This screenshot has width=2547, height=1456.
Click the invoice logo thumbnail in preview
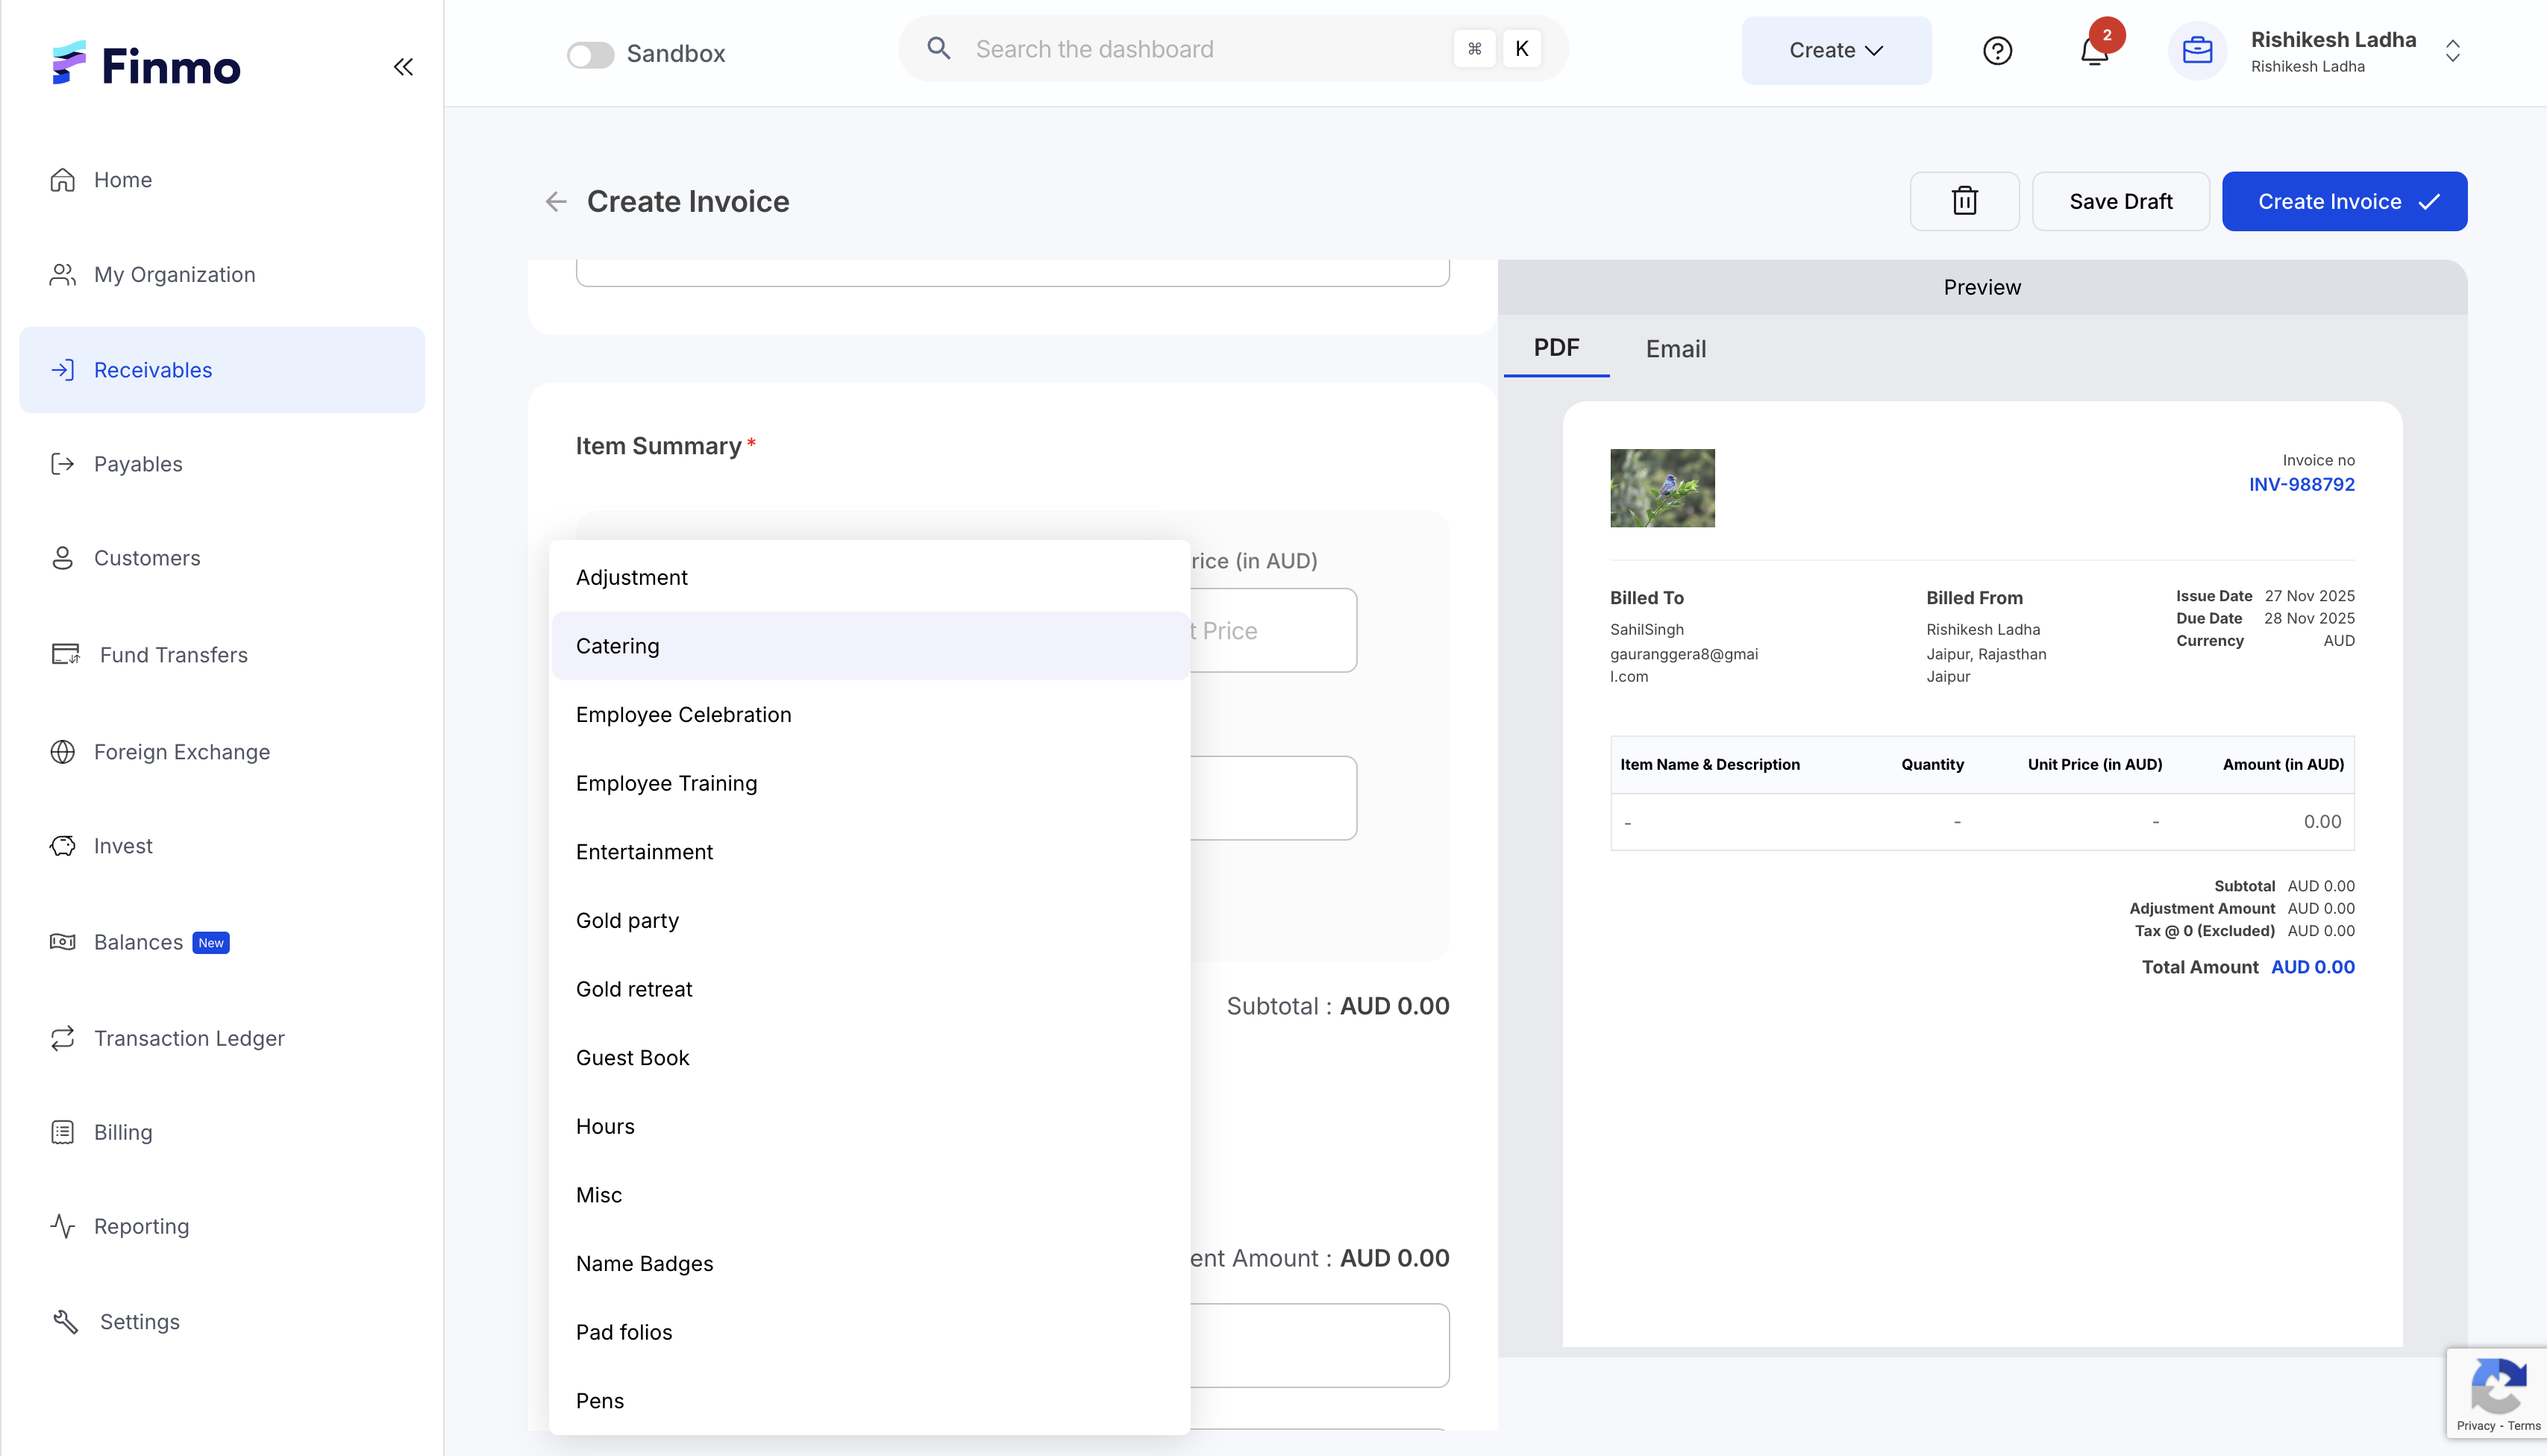click(x=1662, y=488)
